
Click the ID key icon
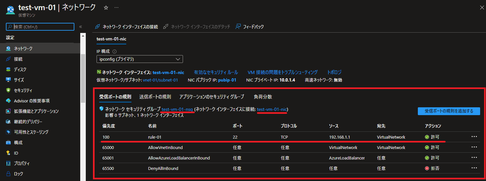coord(8,153)
